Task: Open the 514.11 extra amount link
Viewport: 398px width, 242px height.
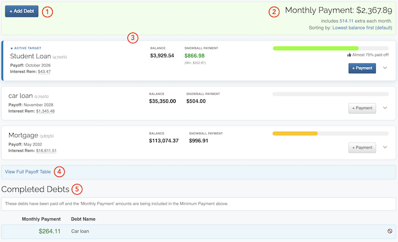Action: (x=346, y=21)
